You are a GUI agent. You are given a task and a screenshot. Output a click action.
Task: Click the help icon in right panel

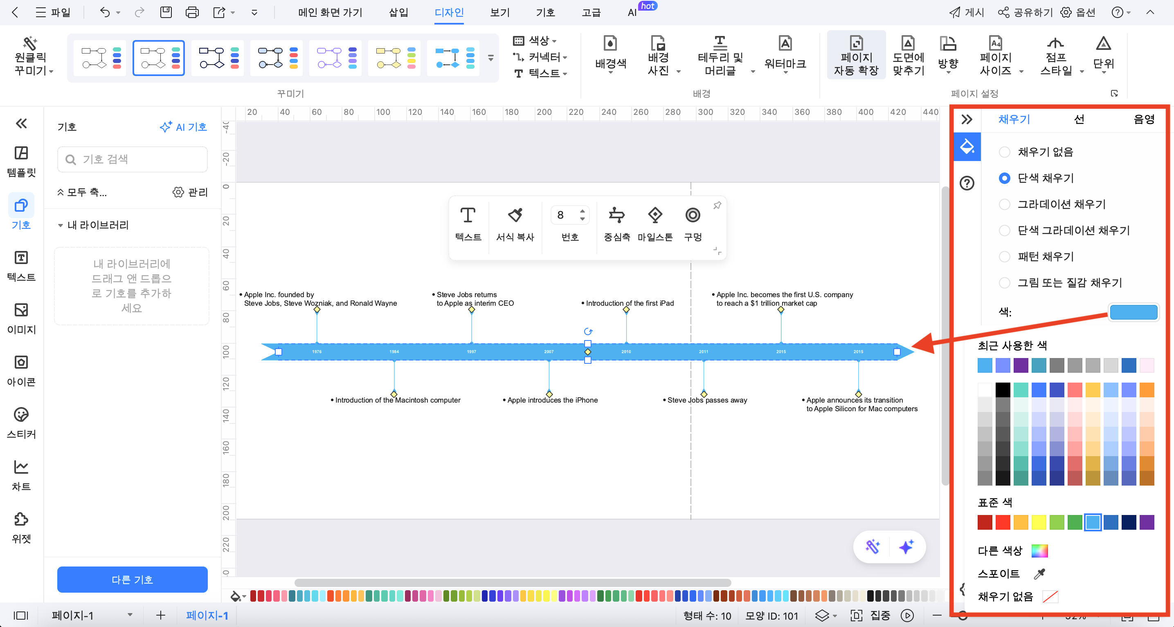point(967,183)
